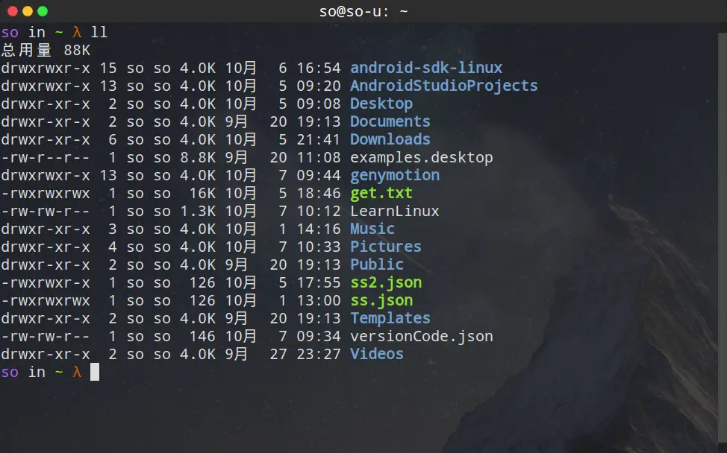The height and width of the screenshot is (453, 727).
Task: Click the '21:41' timestamp of Downloads
Action: (x=319, y=139)
